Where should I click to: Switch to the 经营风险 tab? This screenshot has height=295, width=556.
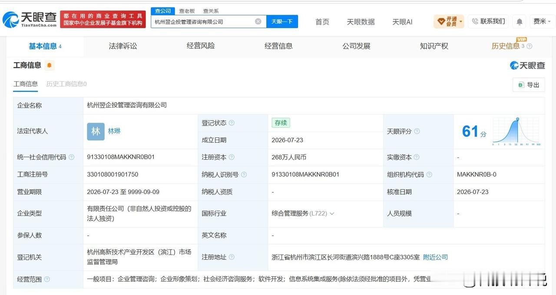[x=201, y=46]
